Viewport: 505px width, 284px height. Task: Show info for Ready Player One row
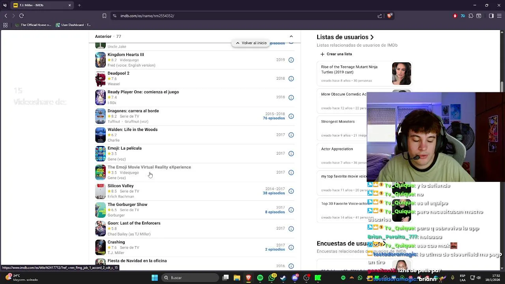click(x=291, y=97)
